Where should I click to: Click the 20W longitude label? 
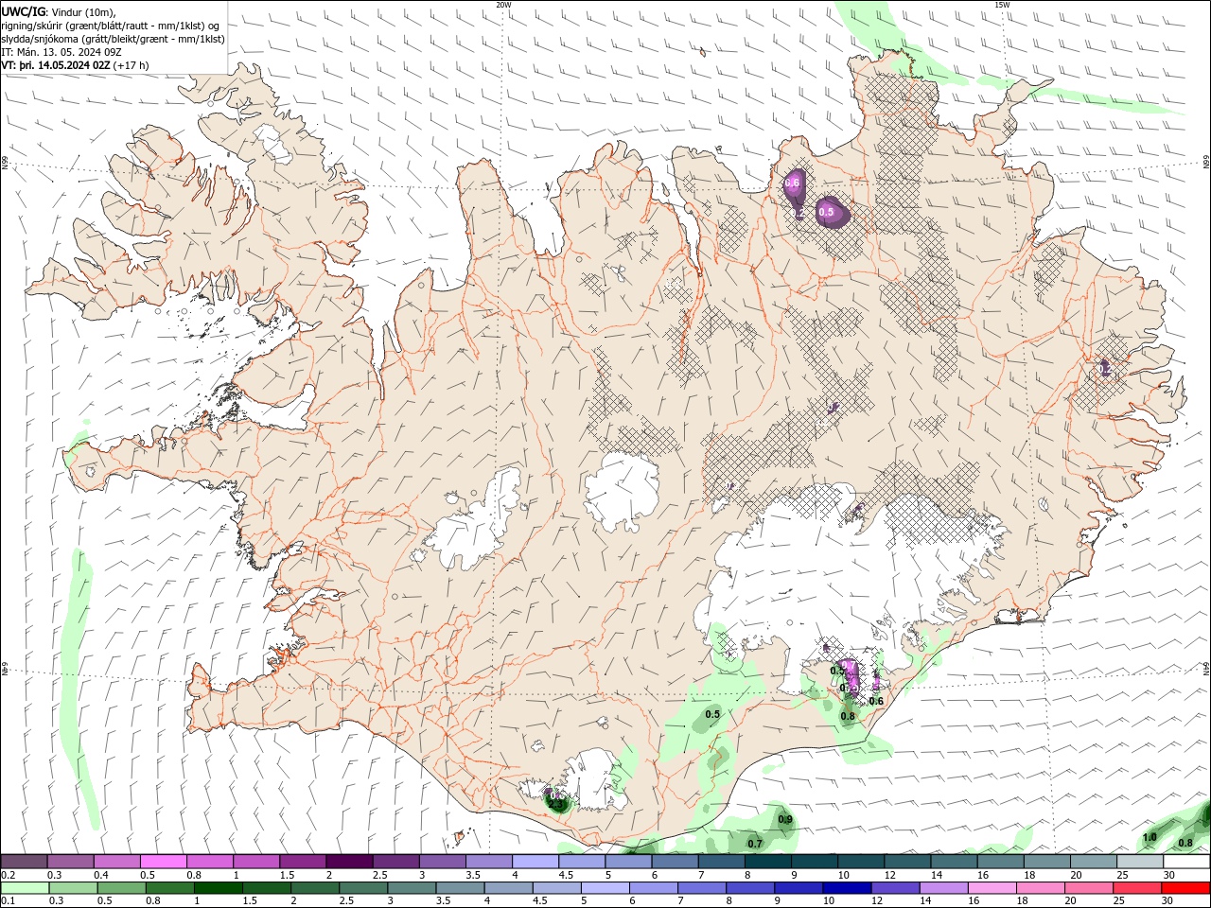(x=503, y=5)
